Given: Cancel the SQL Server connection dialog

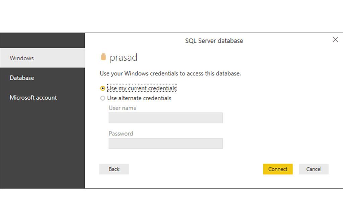Looking at the screenshot, I should tap(314, 169).
